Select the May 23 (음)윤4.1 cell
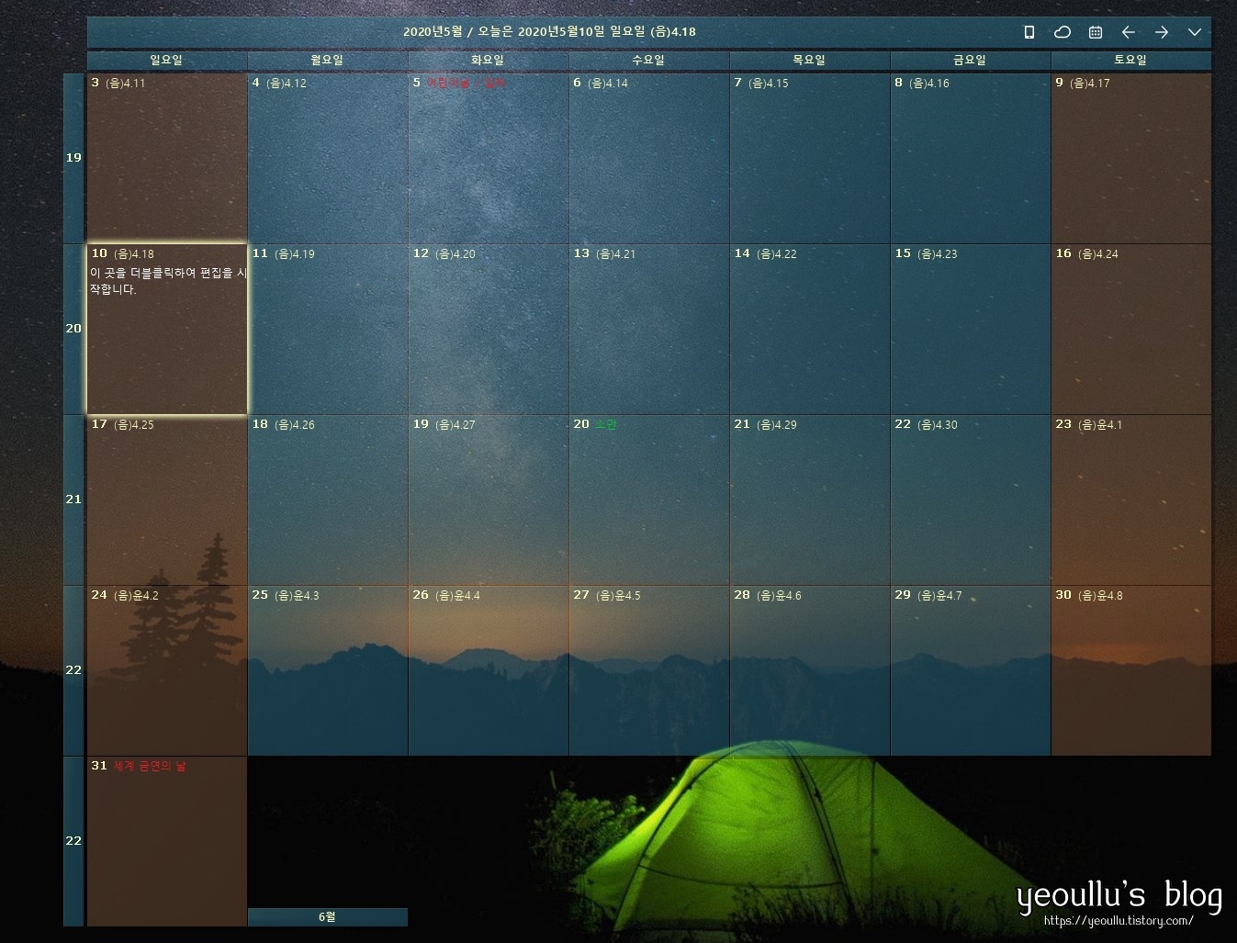 [x=1131, y=500]
